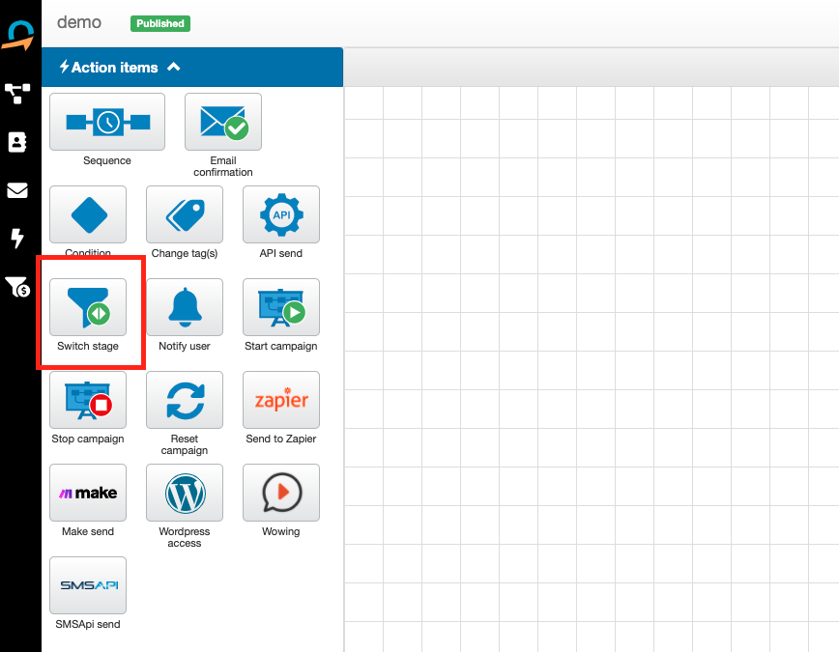Image resolution: width=839 pixels, height=652 pixels.
Task: Click the Switch stage funnel icon
Action: [x=88, y=307]
